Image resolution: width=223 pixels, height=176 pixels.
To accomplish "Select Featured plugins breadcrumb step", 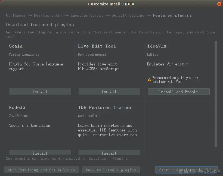I will point(172,15).
